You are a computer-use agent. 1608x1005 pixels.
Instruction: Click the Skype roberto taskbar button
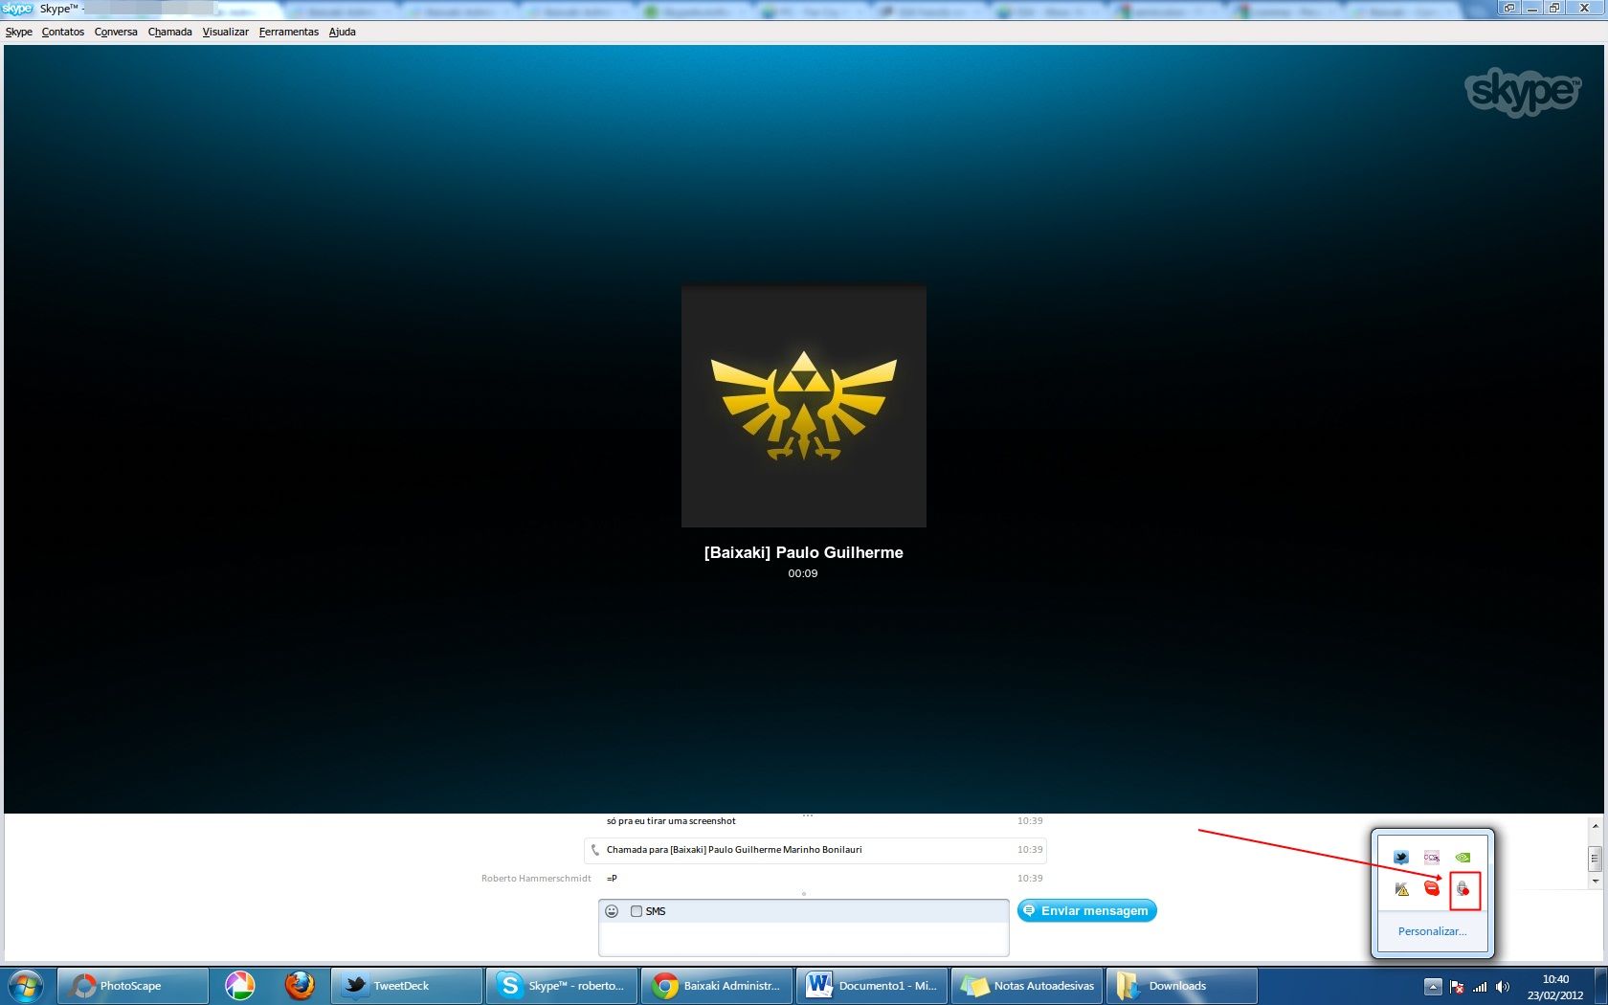click(x=562, y=986)
